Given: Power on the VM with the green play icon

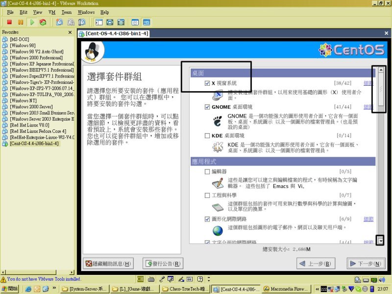Looking at the screenshot, I should point(32,22).
